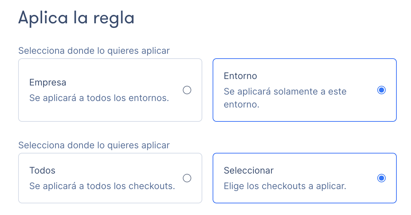Click the Empresa label text
Viewport: 411px width, 215px height.
pos(48,82)
